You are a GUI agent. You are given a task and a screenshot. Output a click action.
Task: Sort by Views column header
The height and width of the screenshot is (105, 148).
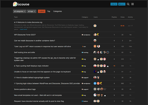pos(123,17)
